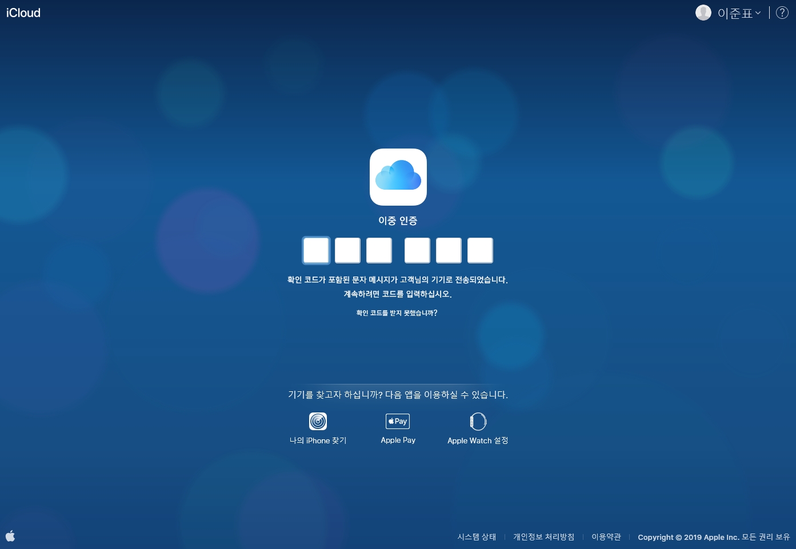The height and width of the screenshot is (549, 796).
Task: Open the 'Apple Watch 설정' text label
Action: click(x=478, y=440)
